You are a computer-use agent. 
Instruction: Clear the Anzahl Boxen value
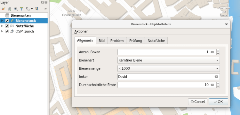click(x=212, y=52)
